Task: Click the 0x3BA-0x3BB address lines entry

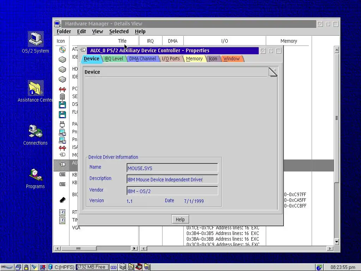Action: (223, 239)
